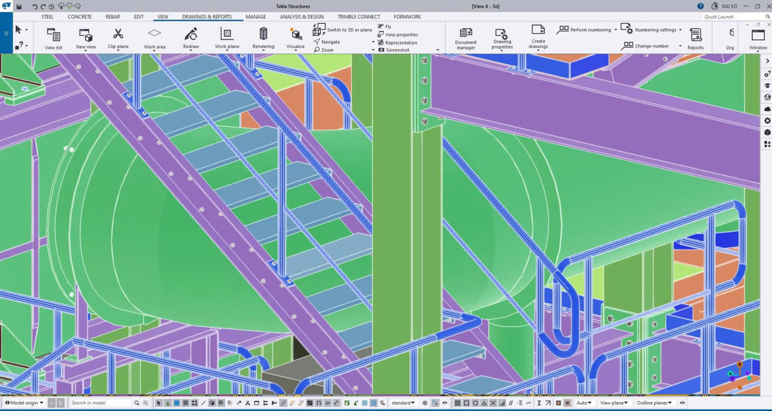Open the standard selection filter dropdown

[x=404, y=403]
